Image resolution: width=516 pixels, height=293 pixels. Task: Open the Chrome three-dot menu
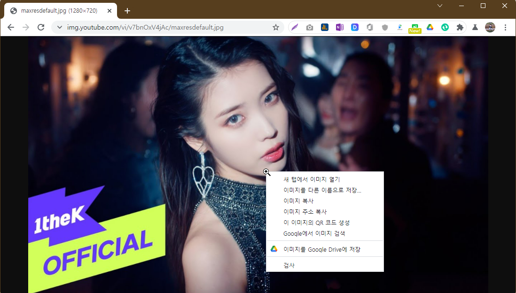coord(505,27)
